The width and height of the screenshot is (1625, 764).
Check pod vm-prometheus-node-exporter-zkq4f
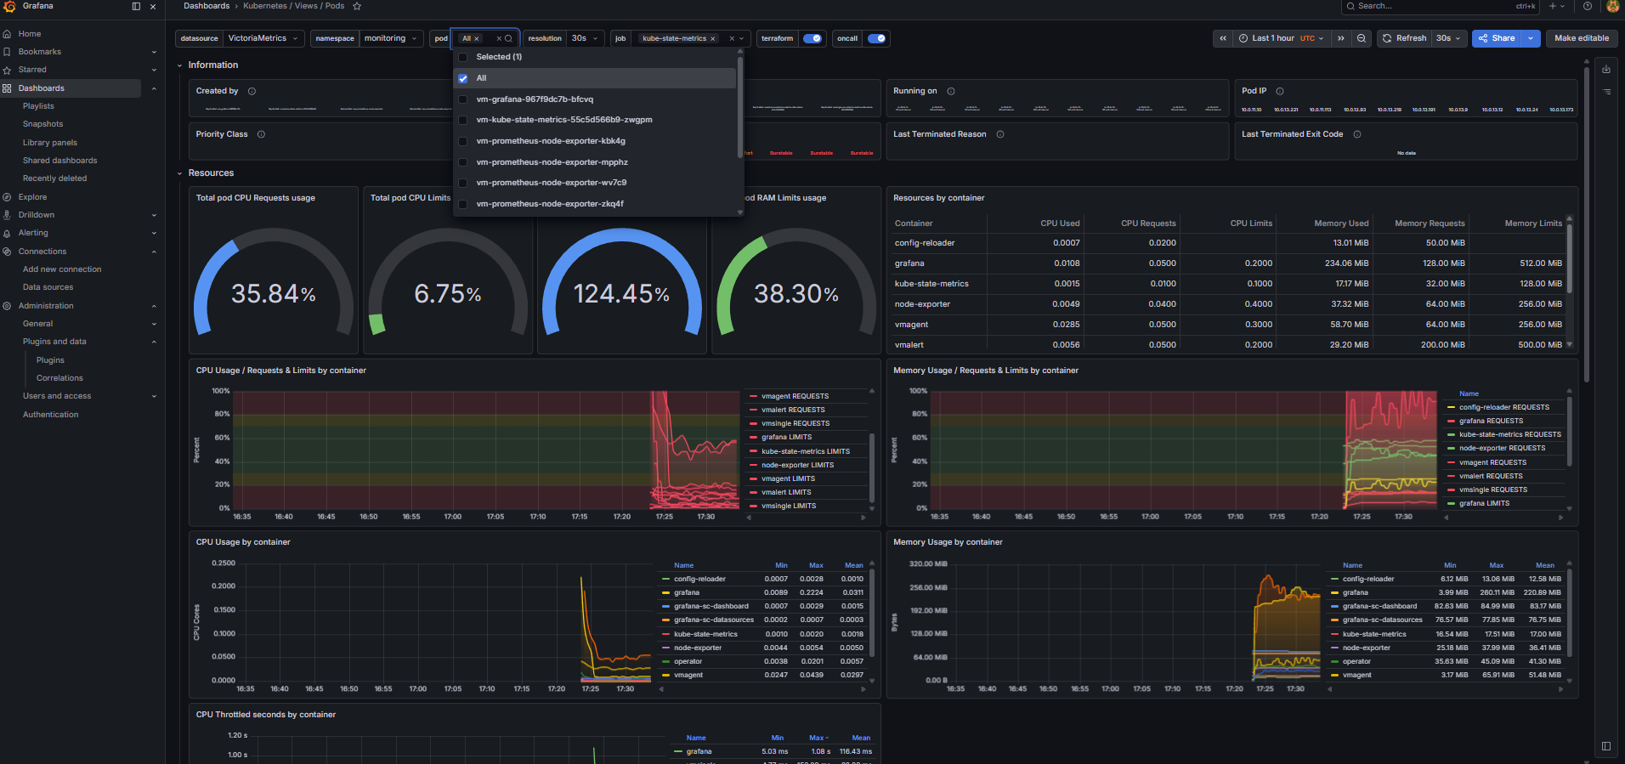(x=463, y=204)
